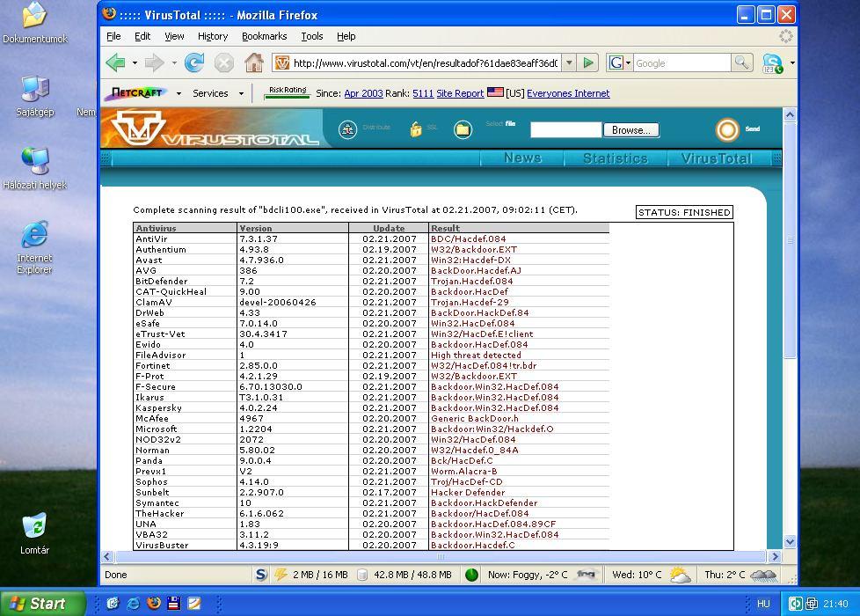Click the Start button
The image size is (860, 616).
tap(42, 604)
